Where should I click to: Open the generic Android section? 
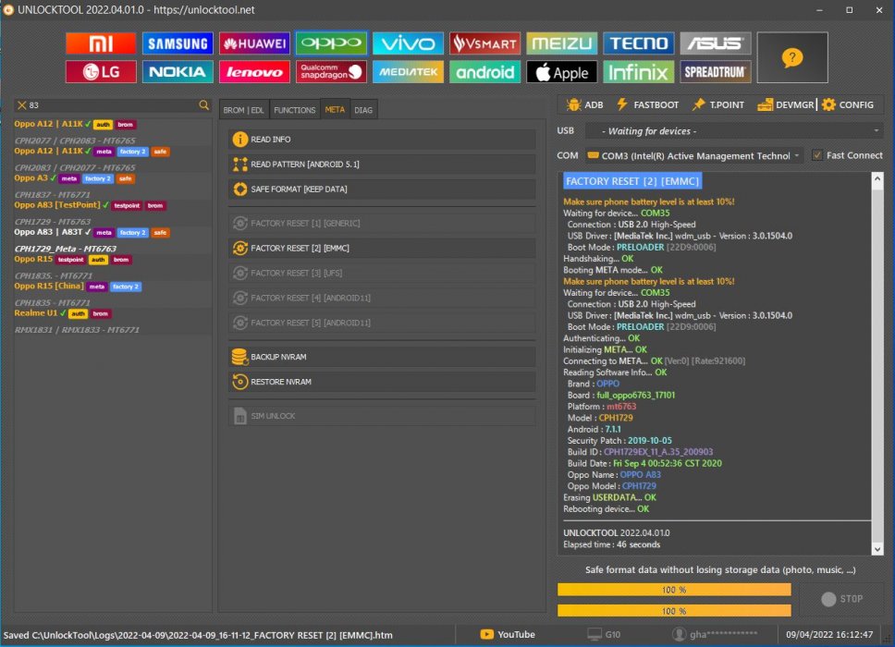click(484, 72)
